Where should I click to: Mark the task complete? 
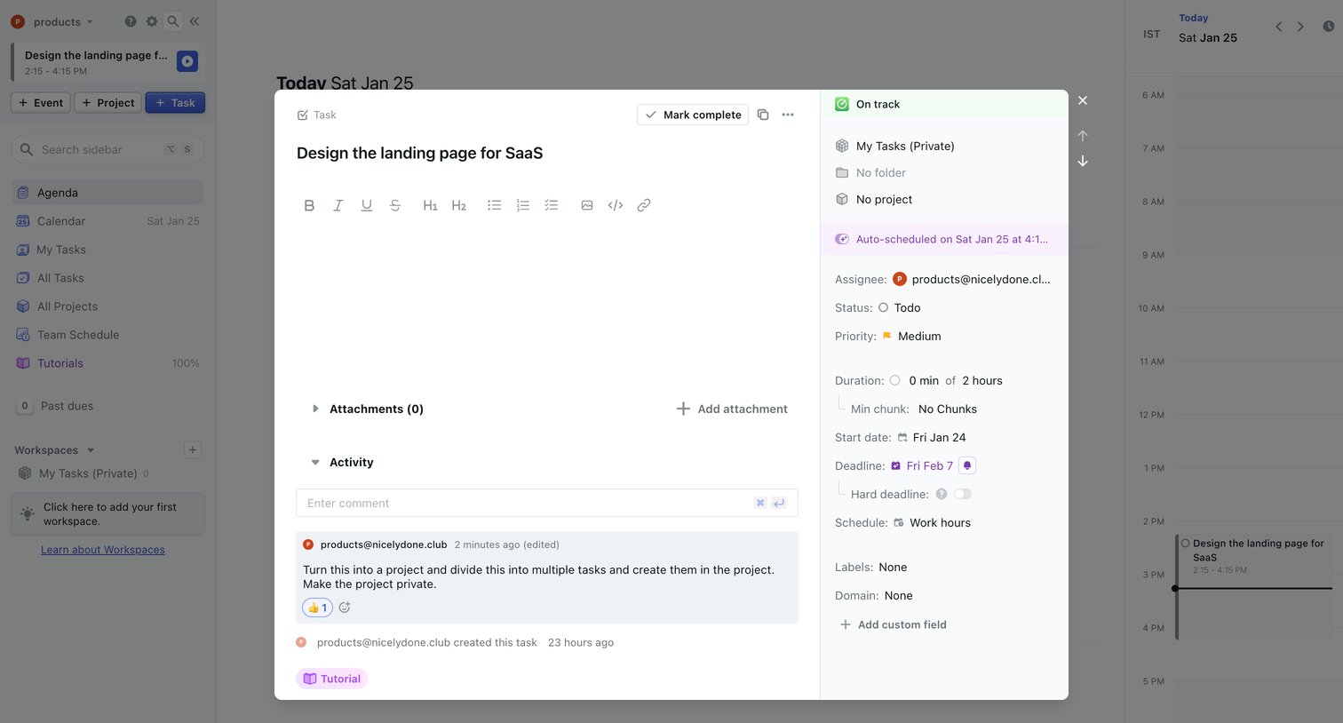(693, 115)
